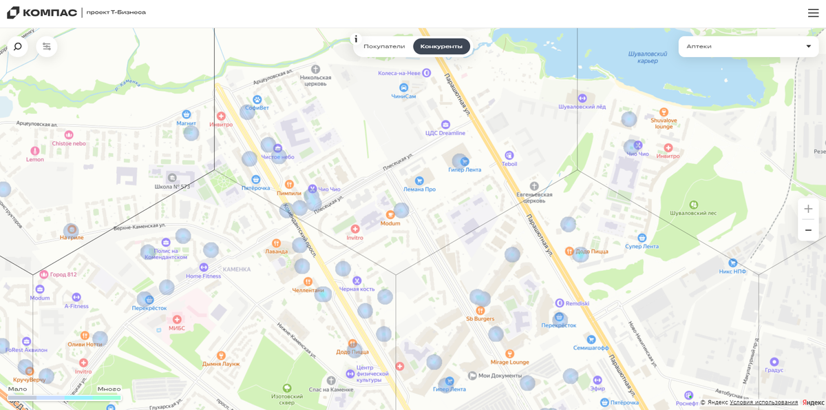
Task: Select the Лаванда restaurant marker
Action: click(276, 243)
